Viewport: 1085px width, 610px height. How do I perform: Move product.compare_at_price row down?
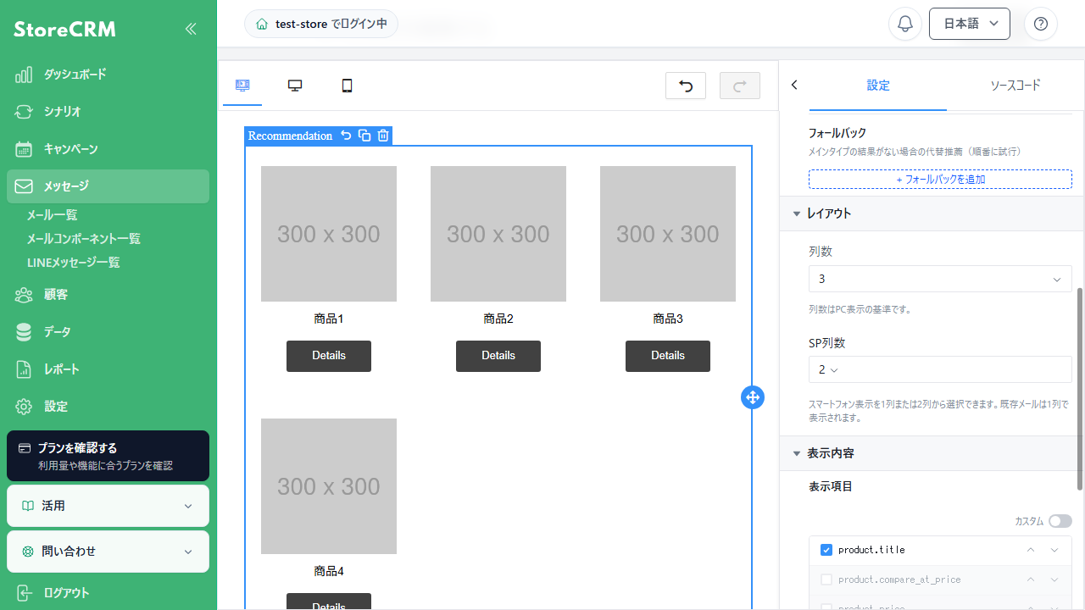point(1054,579)
